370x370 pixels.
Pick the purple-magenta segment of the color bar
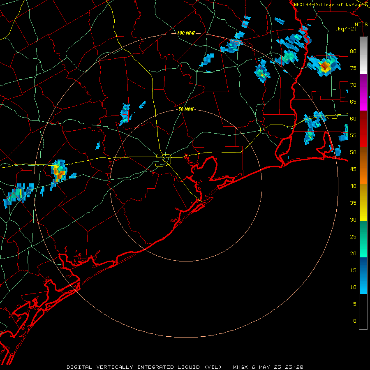(363, 92)
